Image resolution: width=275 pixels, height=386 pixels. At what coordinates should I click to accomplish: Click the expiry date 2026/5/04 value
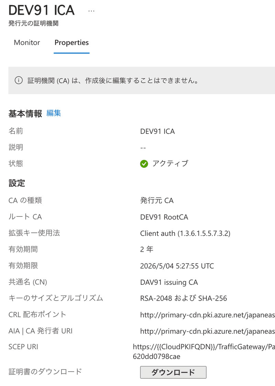point(177,266)
